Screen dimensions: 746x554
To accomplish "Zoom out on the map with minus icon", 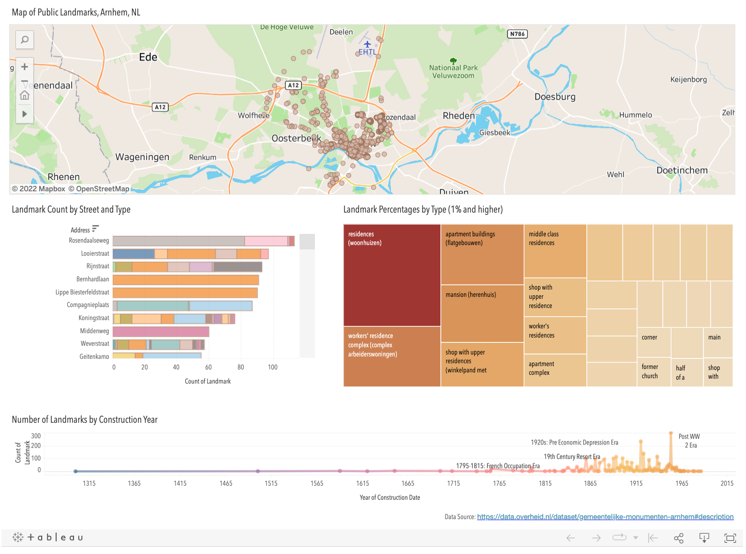I will point(24,80).
